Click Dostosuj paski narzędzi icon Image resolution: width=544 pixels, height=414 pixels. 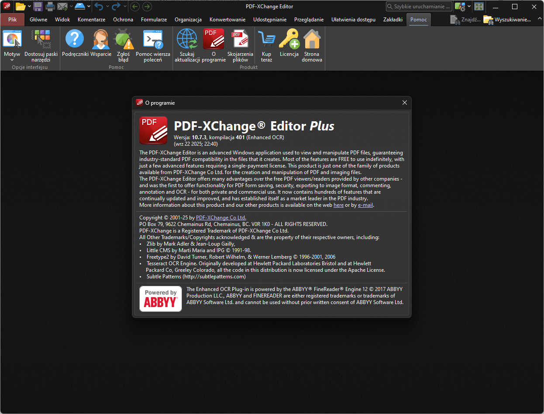coord(41,39)
